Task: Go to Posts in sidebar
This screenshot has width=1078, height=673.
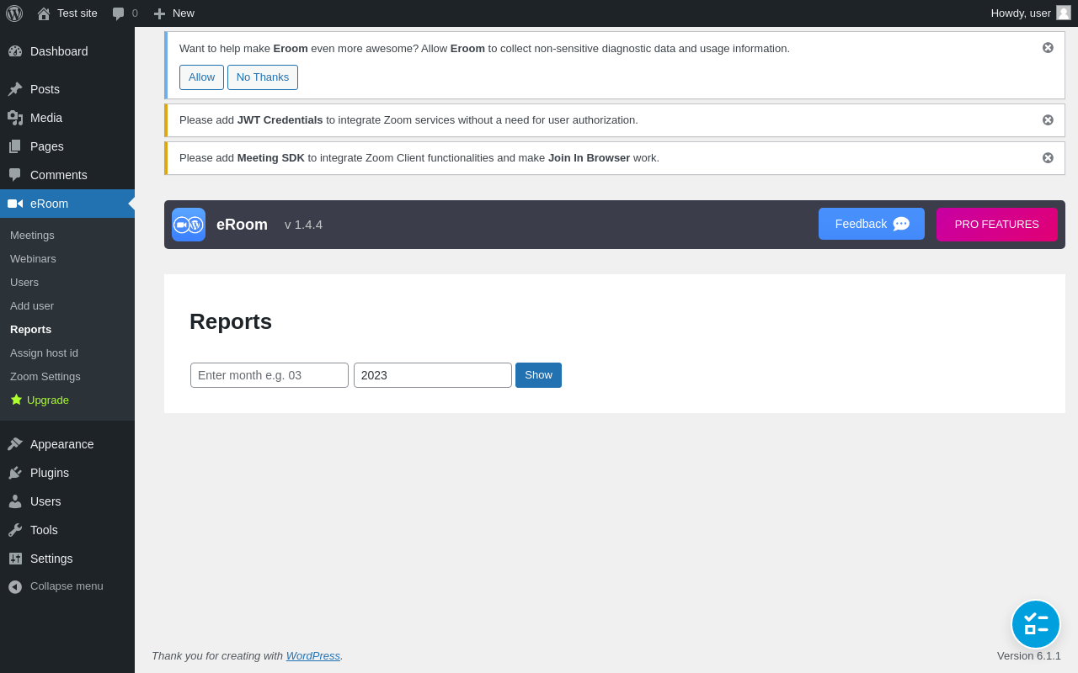Action: click(x=67, y=89)
